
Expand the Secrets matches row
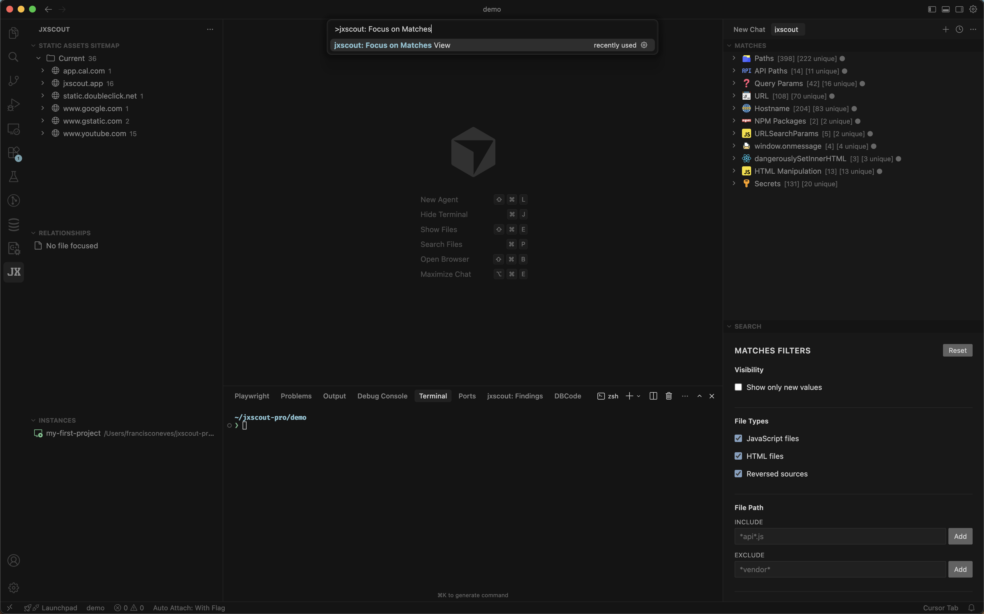click(x=734, y=184)
